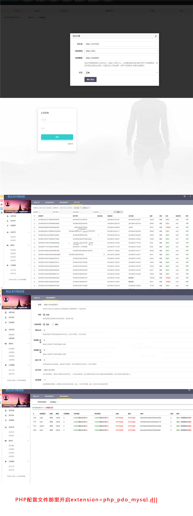Toggle status checkbox for account ce02

tap(171, 418)
